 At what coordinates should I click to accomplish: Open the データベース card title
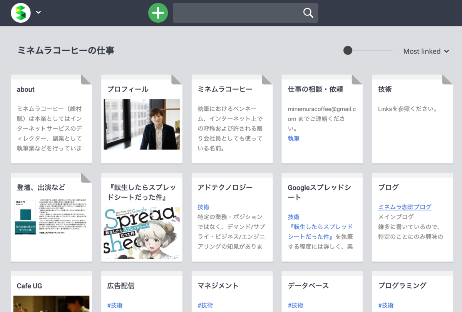tap(308, 285)
